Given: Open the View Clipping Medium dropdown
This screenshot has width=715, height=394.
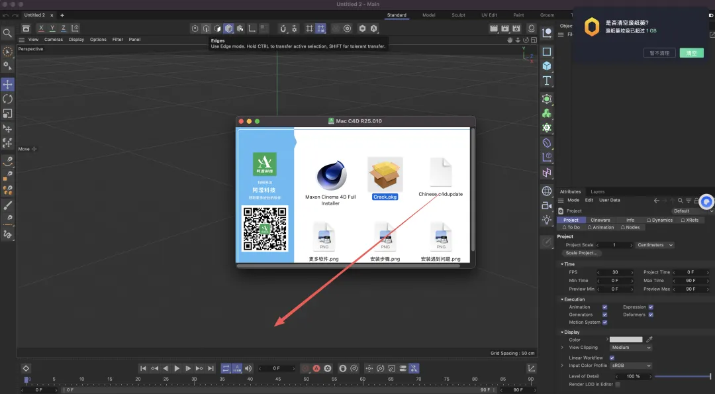Looking at the screenshot, I should (631, 348).
